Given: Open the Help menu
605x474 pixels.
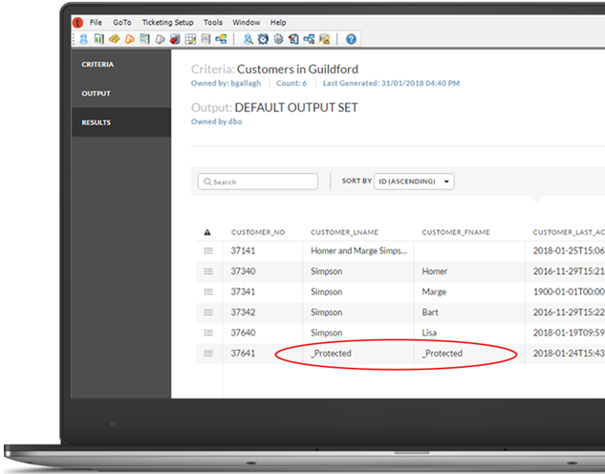Looking at the screenshot, I should 278,22.
